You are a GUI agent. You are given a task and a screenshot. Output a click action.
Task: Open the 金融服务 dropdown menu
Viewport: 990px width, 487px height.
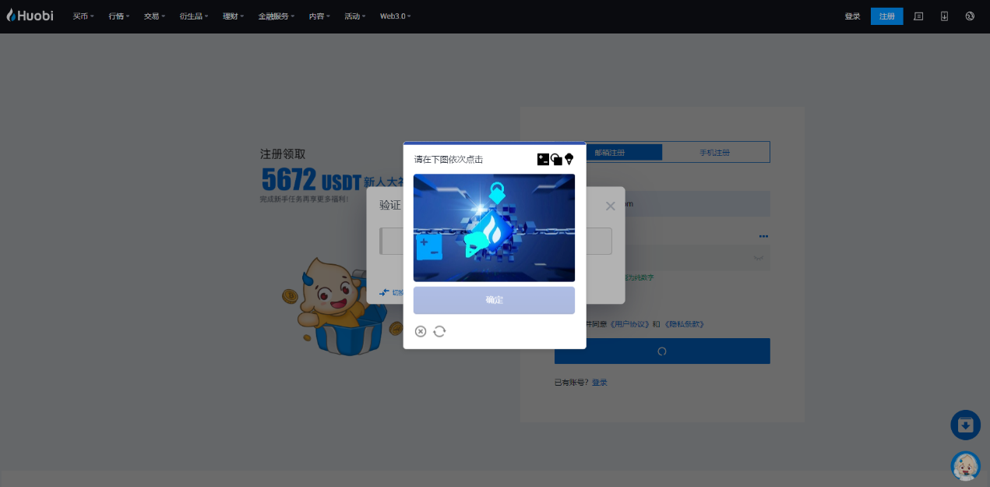277,16
